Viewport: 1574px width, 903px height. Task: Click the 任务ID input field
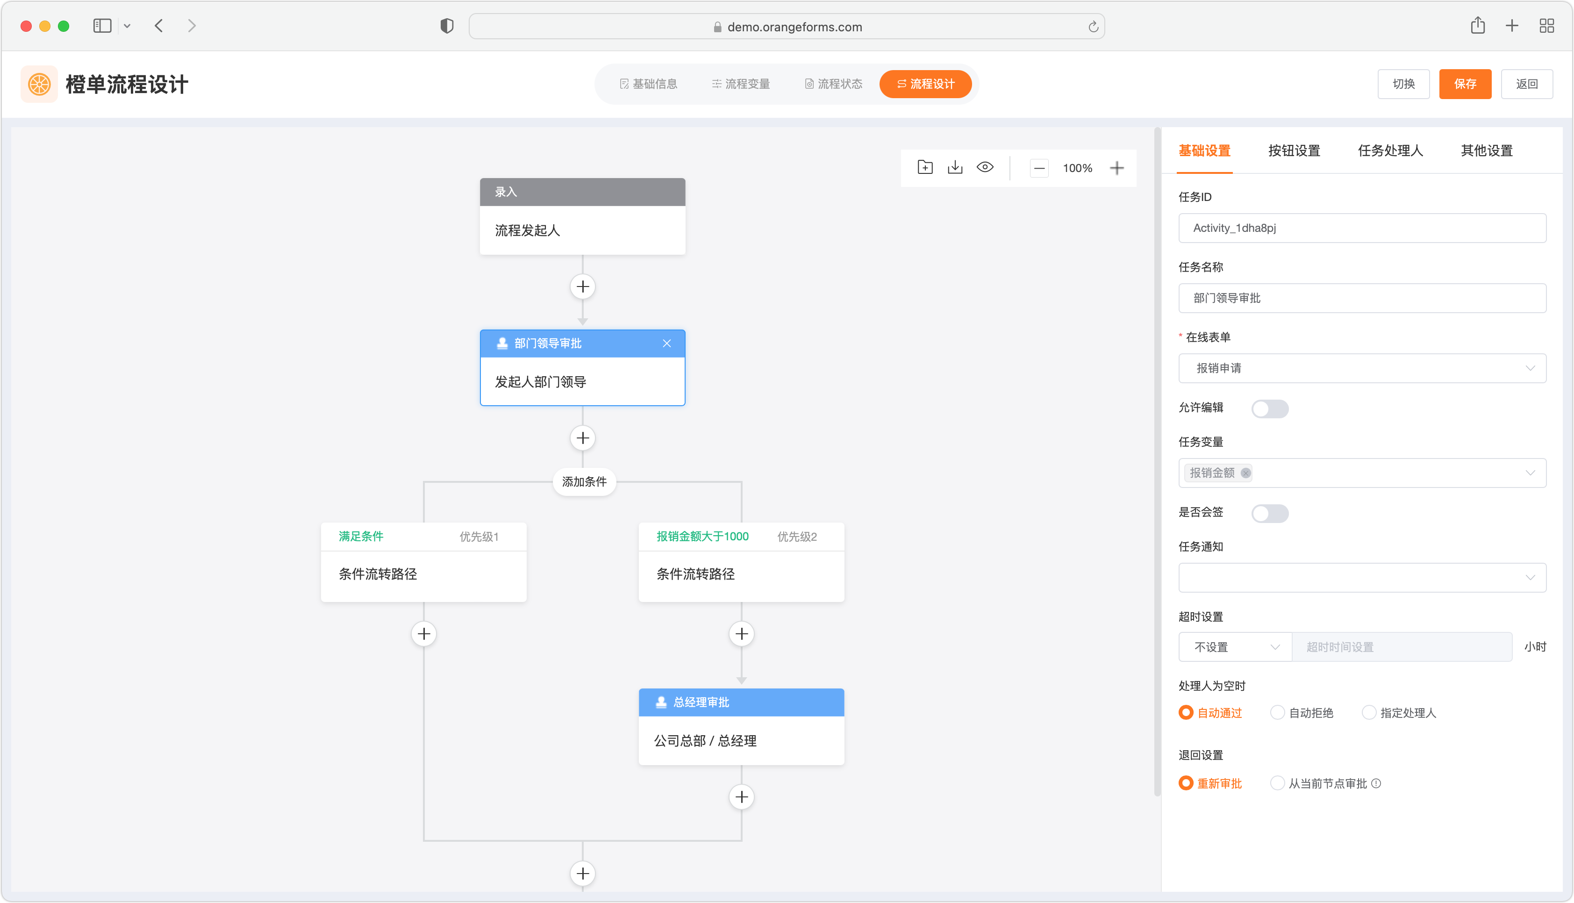1362,228
